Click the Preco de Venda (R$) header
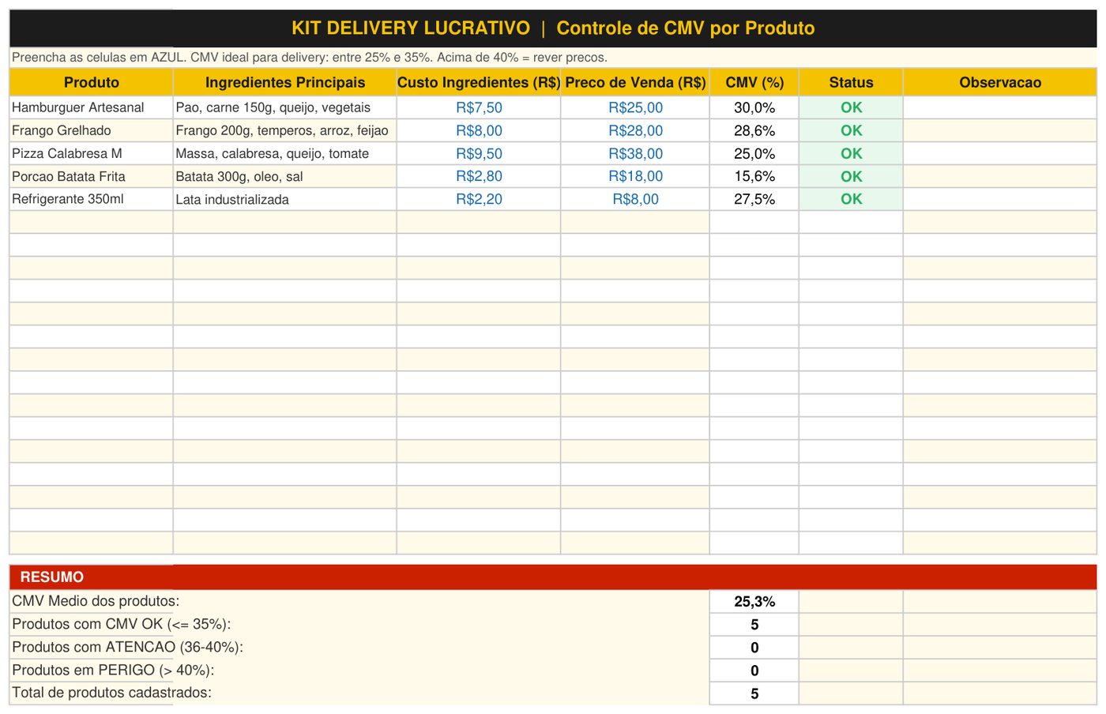Screen dimensions: 1106x714 635,82
